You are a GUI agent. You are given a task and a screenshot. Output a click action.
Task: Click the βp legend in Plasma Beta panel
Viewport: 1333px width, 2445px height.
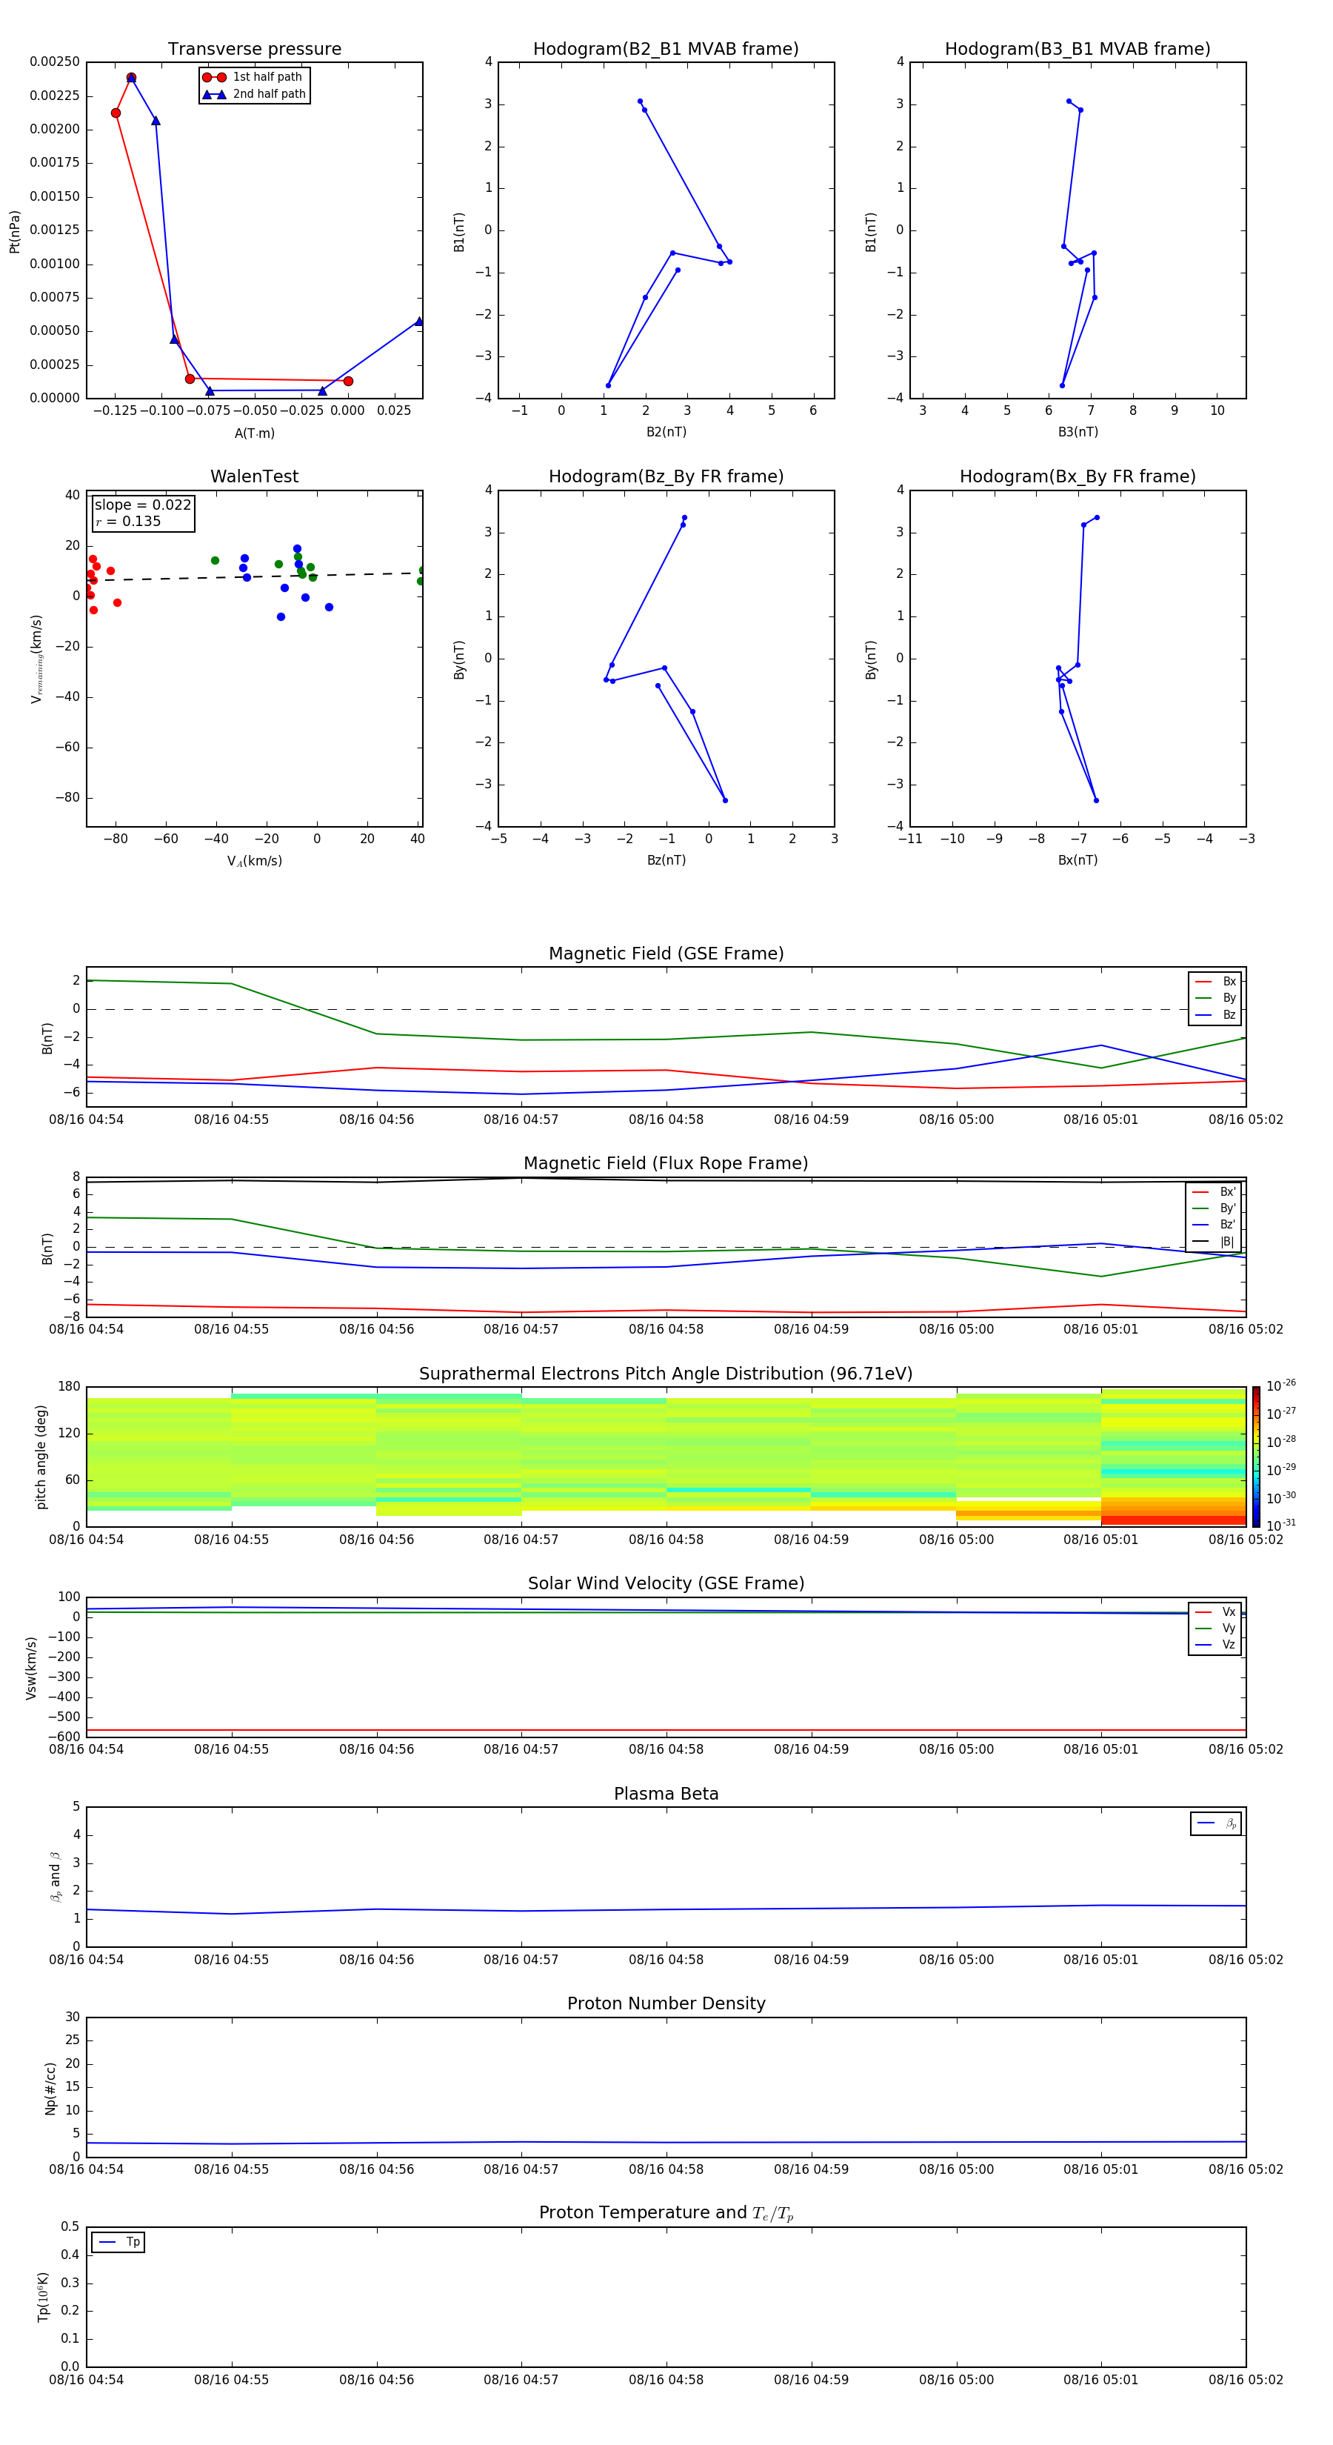coord(1216,1823)
